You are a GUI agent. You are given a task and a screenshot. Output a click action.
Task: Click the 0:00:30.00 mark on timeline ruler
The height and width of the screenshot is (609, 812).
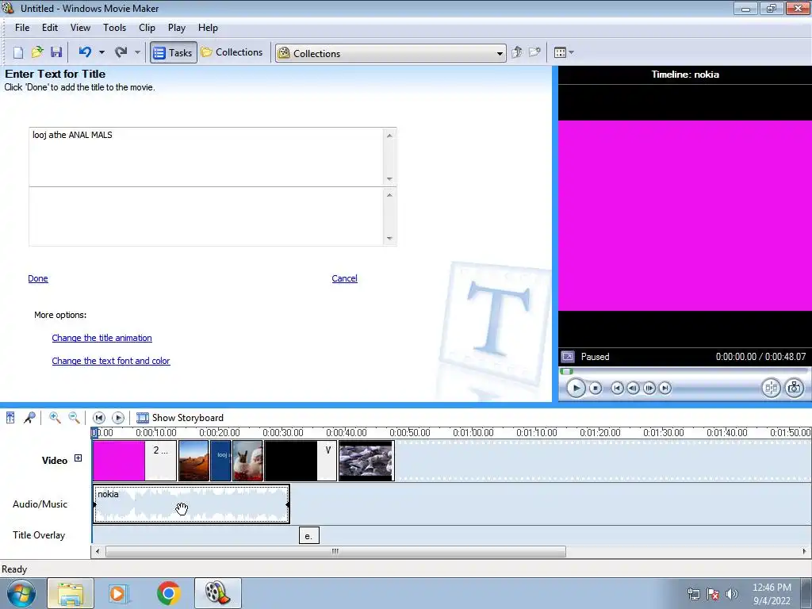pyautogui.click(x=283, y=432)
